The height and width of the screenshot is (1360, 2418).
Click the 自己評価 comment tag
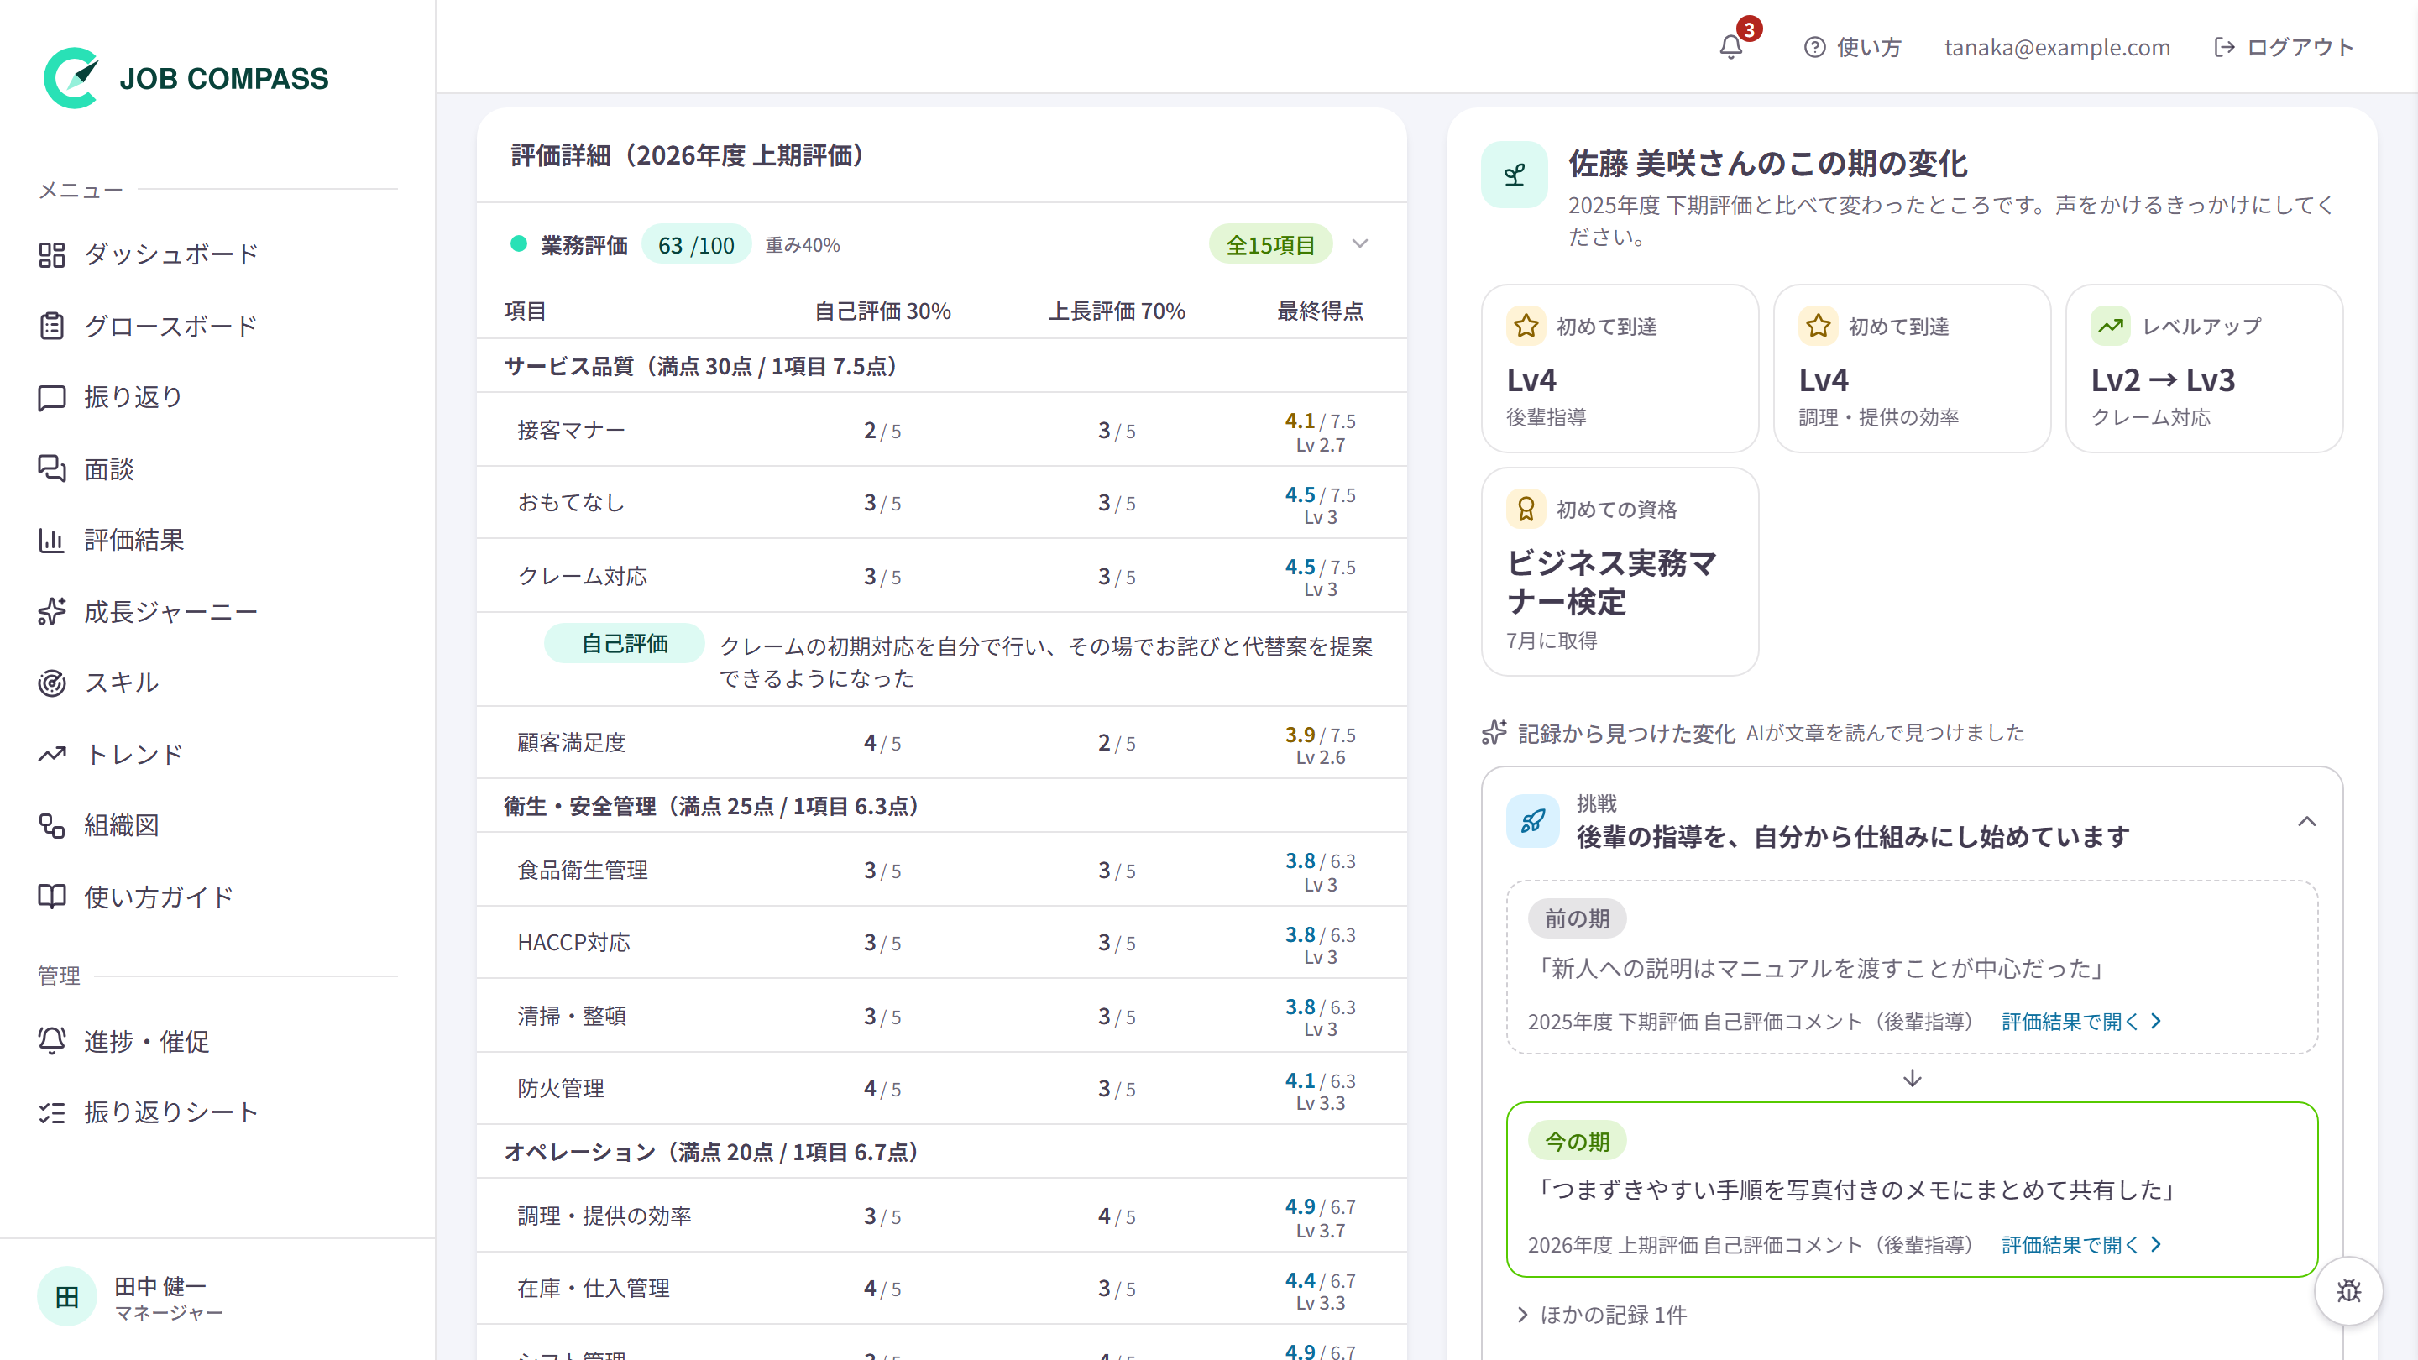click(x=624, y=643)
